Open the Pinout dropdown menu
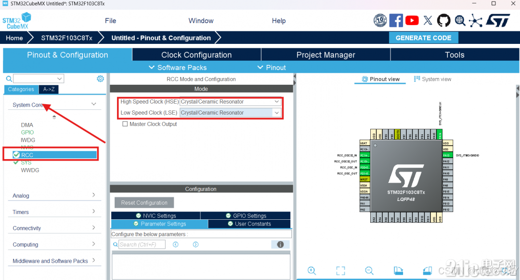 (272, 67)
